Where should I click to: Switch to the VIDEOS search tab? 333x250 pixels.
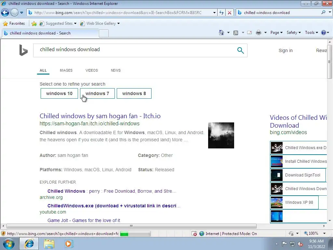pos(91,70)
